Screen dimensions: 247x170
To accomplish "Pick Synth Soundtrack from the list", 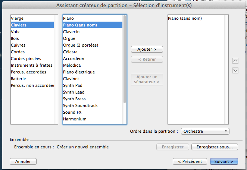I will (80, 106).
